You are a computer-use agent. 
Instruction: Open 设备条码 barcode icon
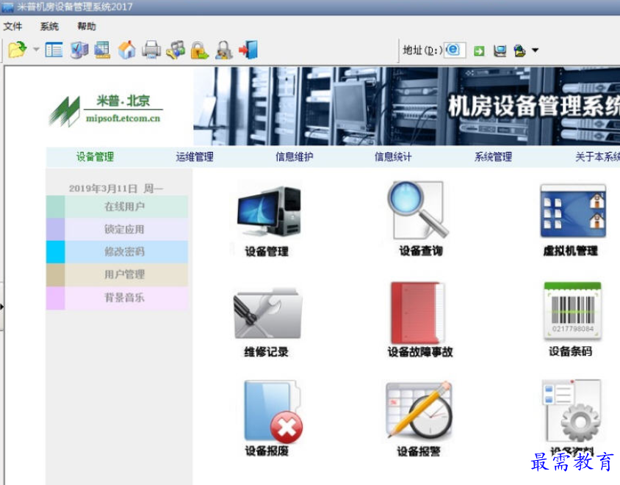coord(572,310)
